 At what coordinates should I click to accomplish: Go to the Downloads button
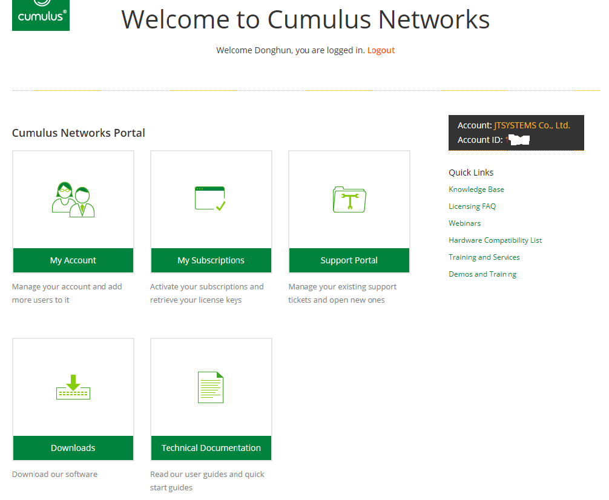73,448
